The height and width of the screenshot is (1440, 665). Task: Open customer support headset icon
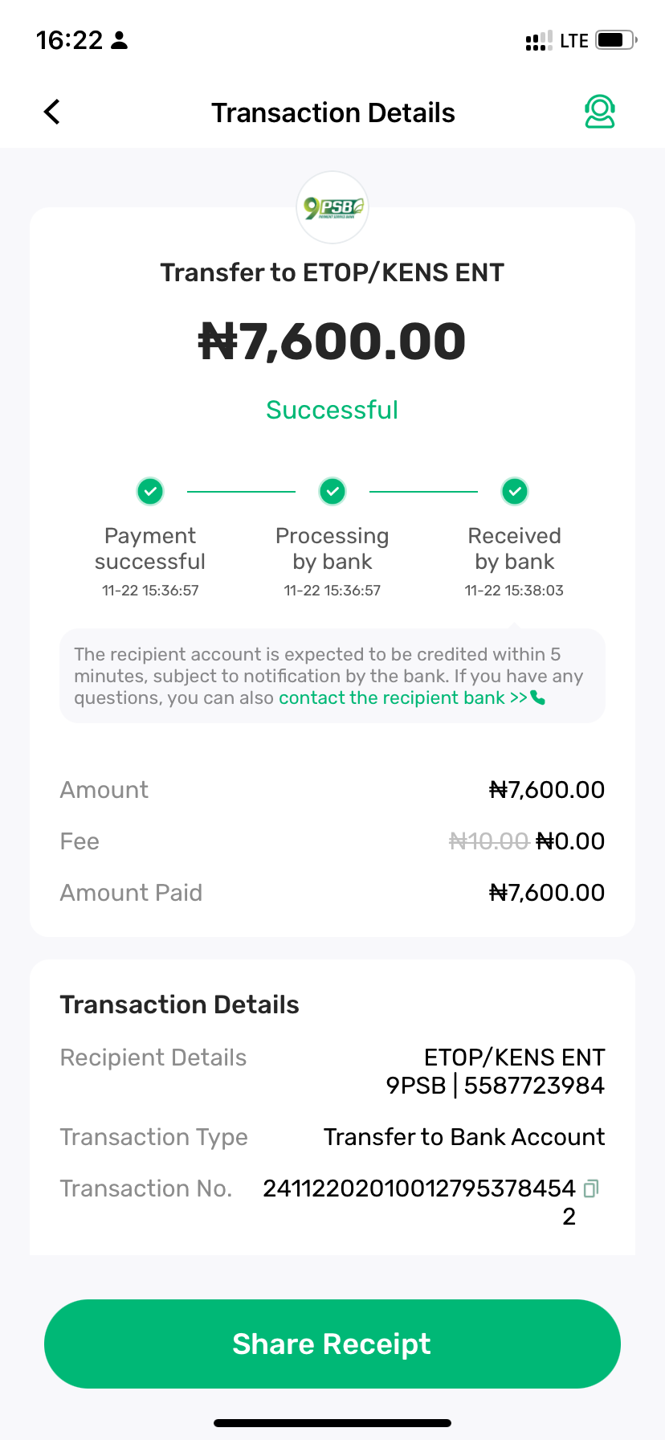pos(599,112)
